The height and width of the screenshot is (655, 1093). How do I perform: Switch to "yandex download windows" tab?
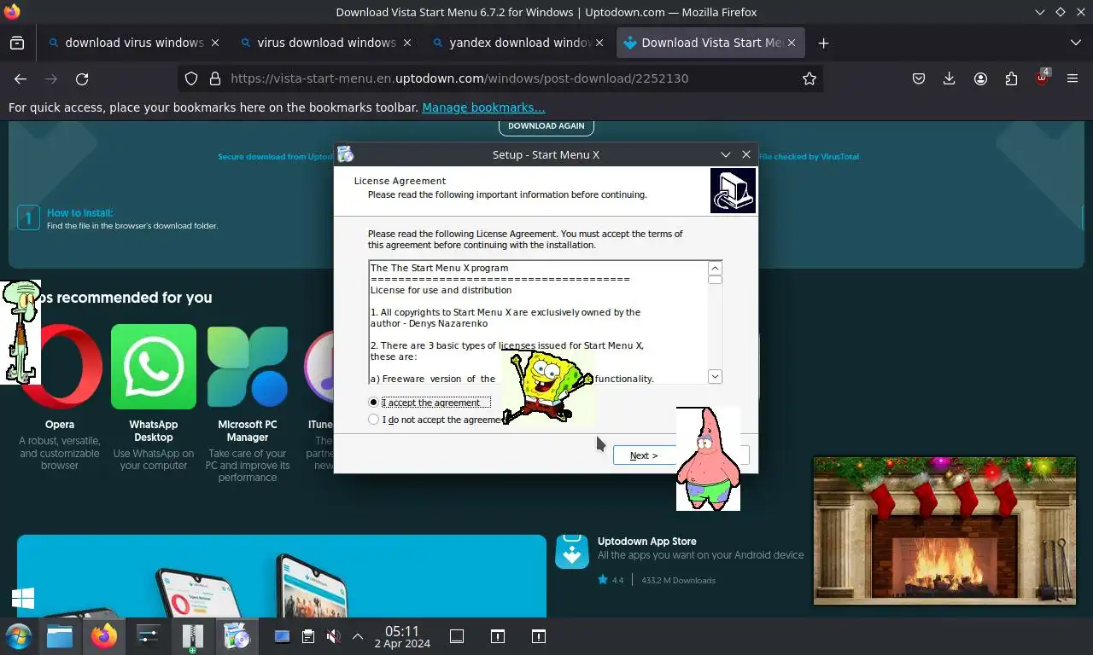[x=519, y=43]
